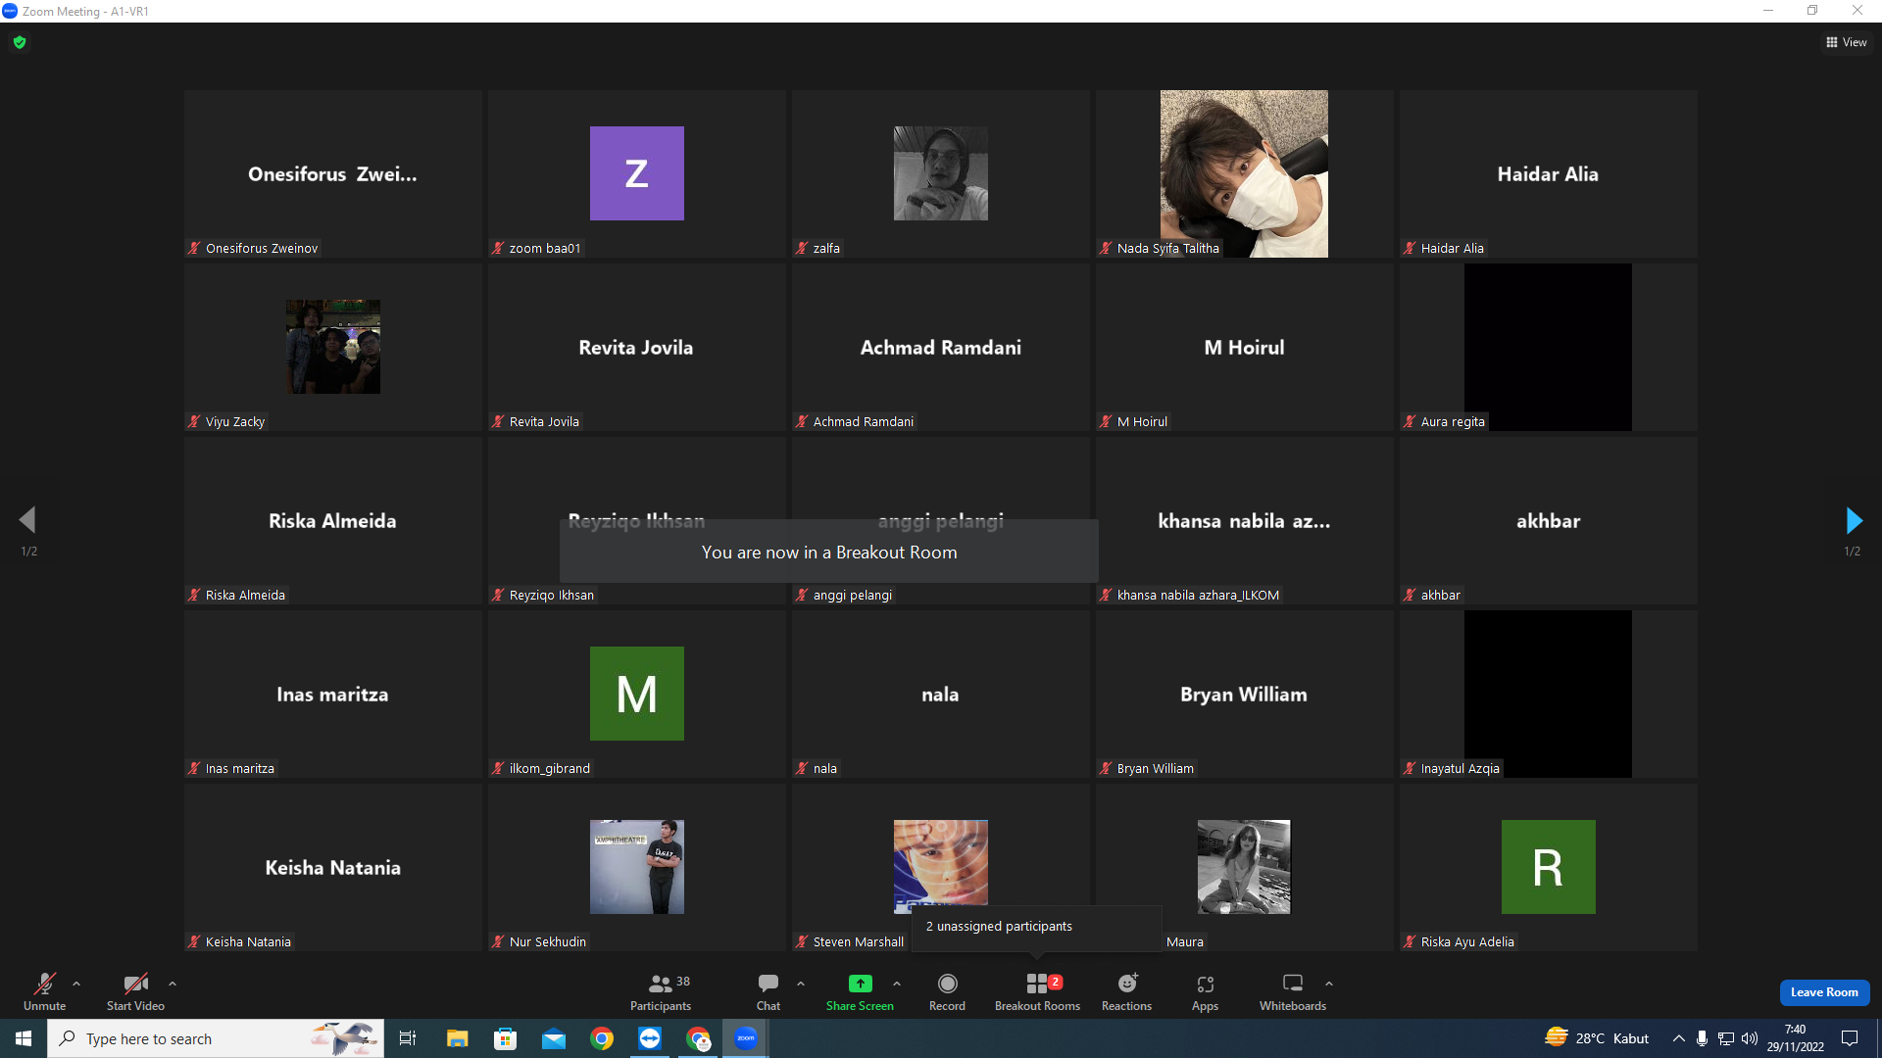The width and height of the screenshot is (1882, 1058).
Task: Open the Chat panel
Action: [x=768, y=991]
